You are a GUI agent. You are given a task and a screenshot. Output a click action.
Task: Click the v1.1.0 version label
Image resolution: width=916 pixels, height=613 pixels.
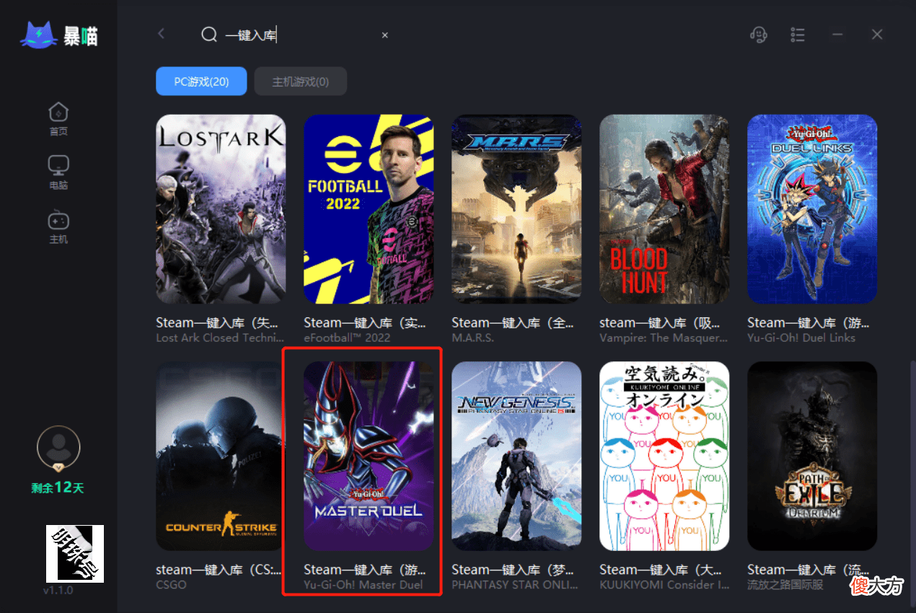coord(58,591)
